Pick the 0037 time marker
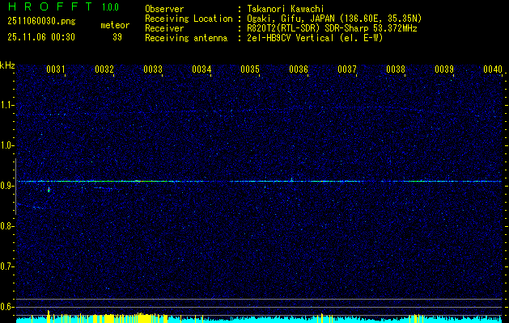 point(347,69)
